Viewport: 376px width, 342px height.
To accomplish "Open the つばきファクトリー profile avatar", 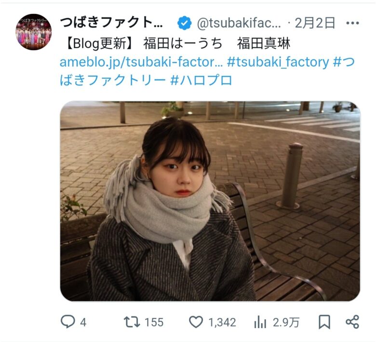I will point(34,32).
